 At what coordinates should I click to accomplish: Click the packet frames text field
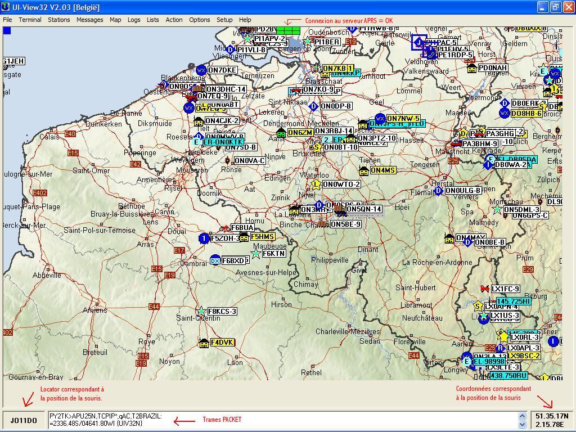(x=282, y=420)
